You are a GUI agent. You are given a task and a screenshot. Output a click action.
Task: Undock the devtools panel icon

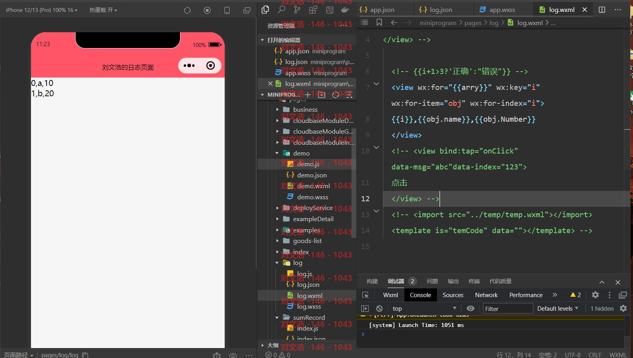click(623, 295)
